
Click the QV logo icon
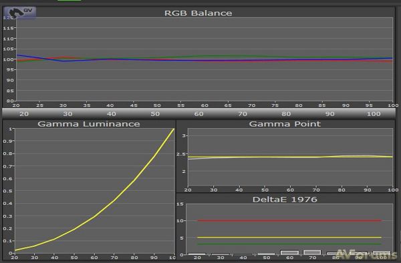pyautogui.click(x=20, y=13)
